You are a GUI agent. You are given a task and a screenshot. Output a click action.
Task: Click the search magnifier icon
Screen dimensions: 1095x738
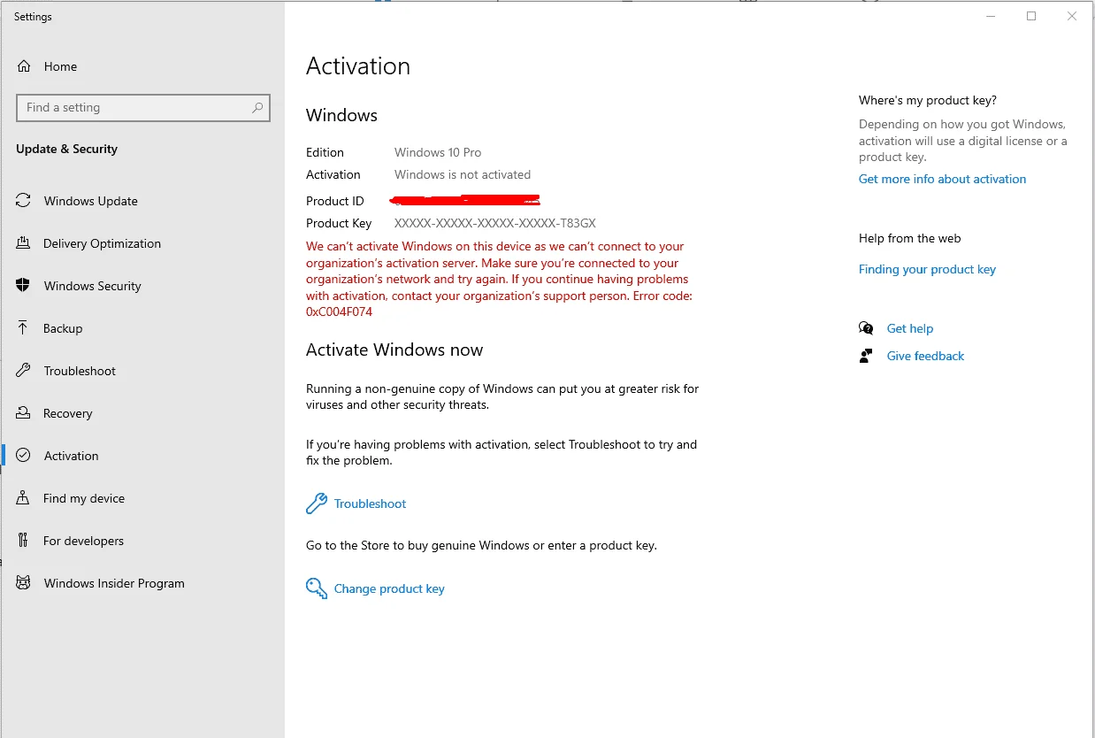click(x=257, y=108)
